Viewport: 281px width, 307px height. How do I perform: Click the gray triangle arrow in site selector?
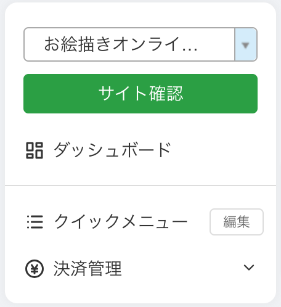[x=245, y=45]
